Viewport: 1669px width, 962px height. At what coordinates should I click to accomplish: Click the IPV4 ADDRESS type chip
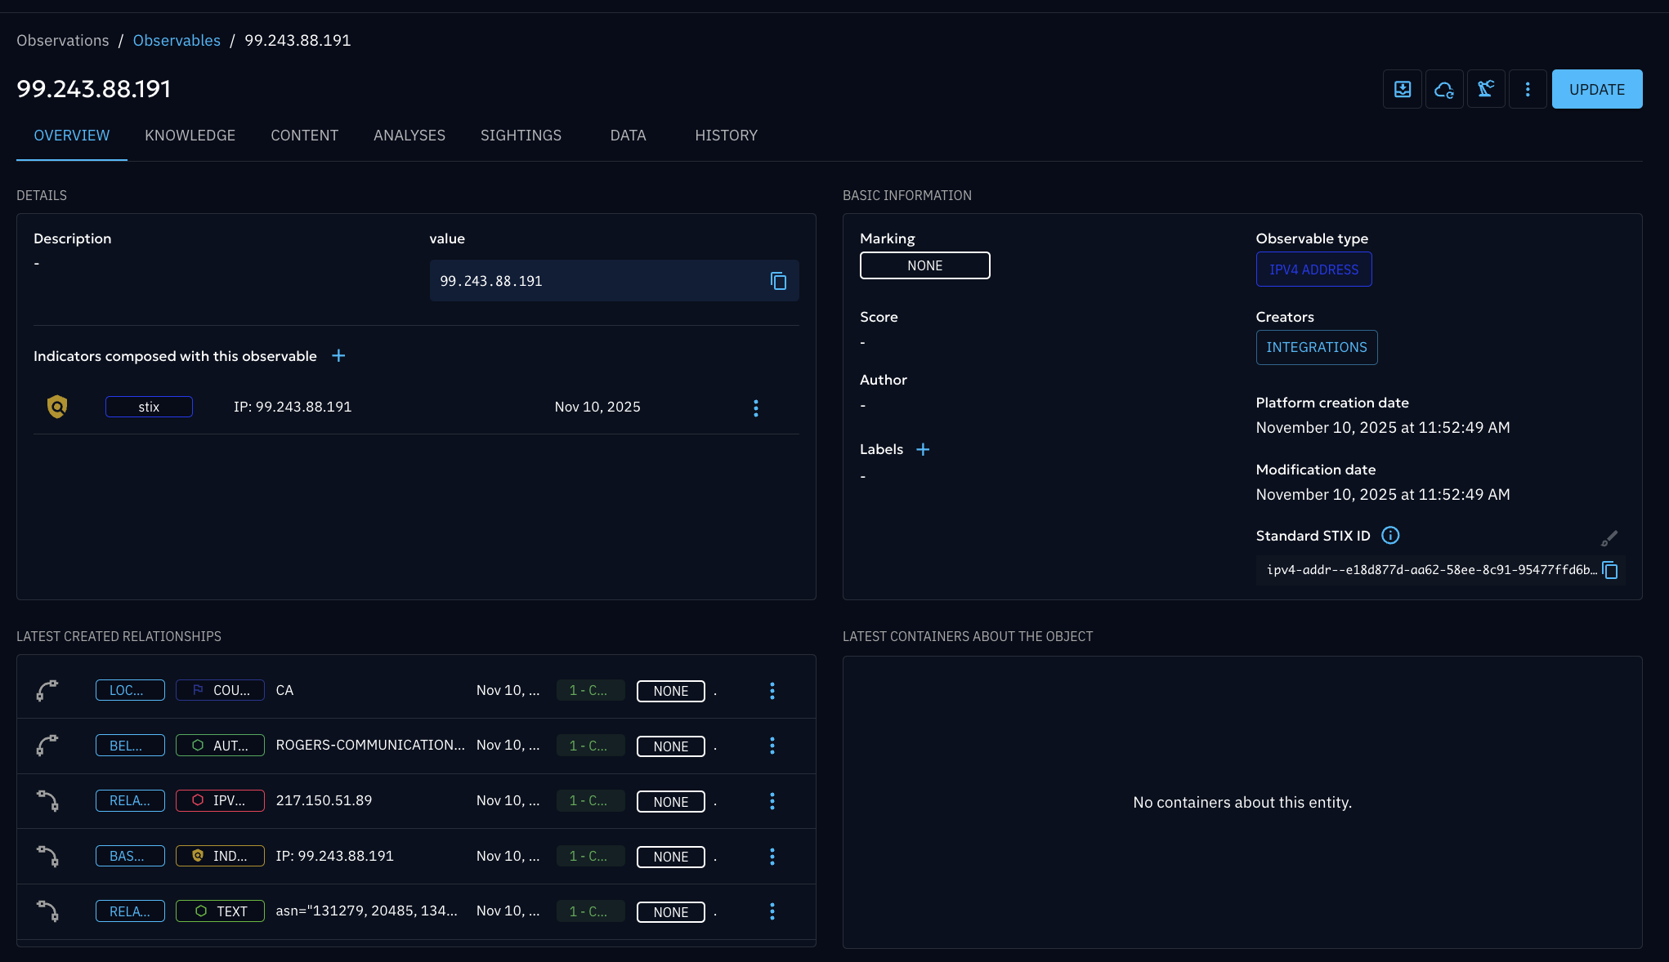[1313, 269]
